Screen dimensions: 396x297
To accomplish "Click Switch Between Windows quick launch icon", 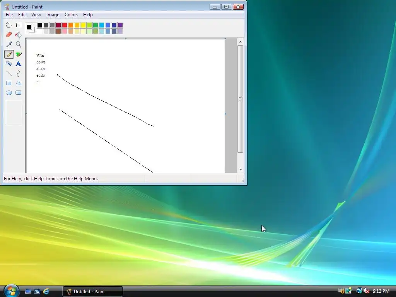I will [37, 291].
